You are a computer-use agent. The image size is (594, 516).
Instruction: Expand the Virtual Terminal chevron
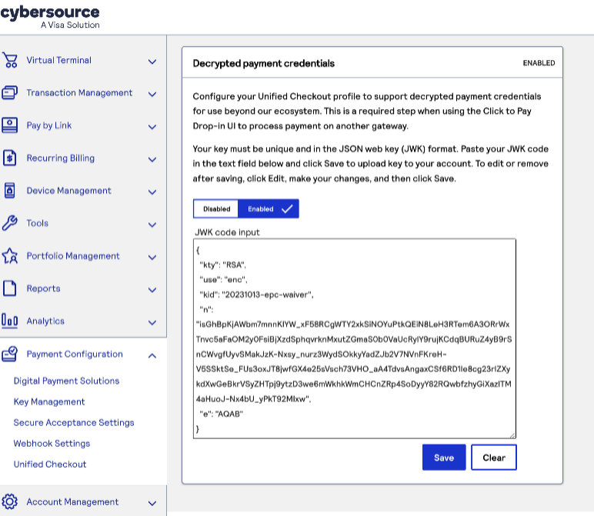point(152,62)
